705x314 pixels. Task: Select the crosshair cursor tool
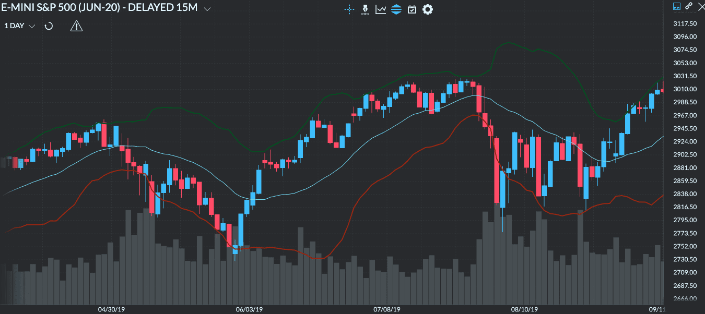pyautogui.click(x=349, y=9)
